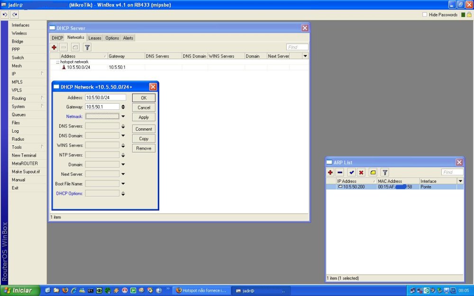Sort by MAC Address column in ARP List

[398, 181]
